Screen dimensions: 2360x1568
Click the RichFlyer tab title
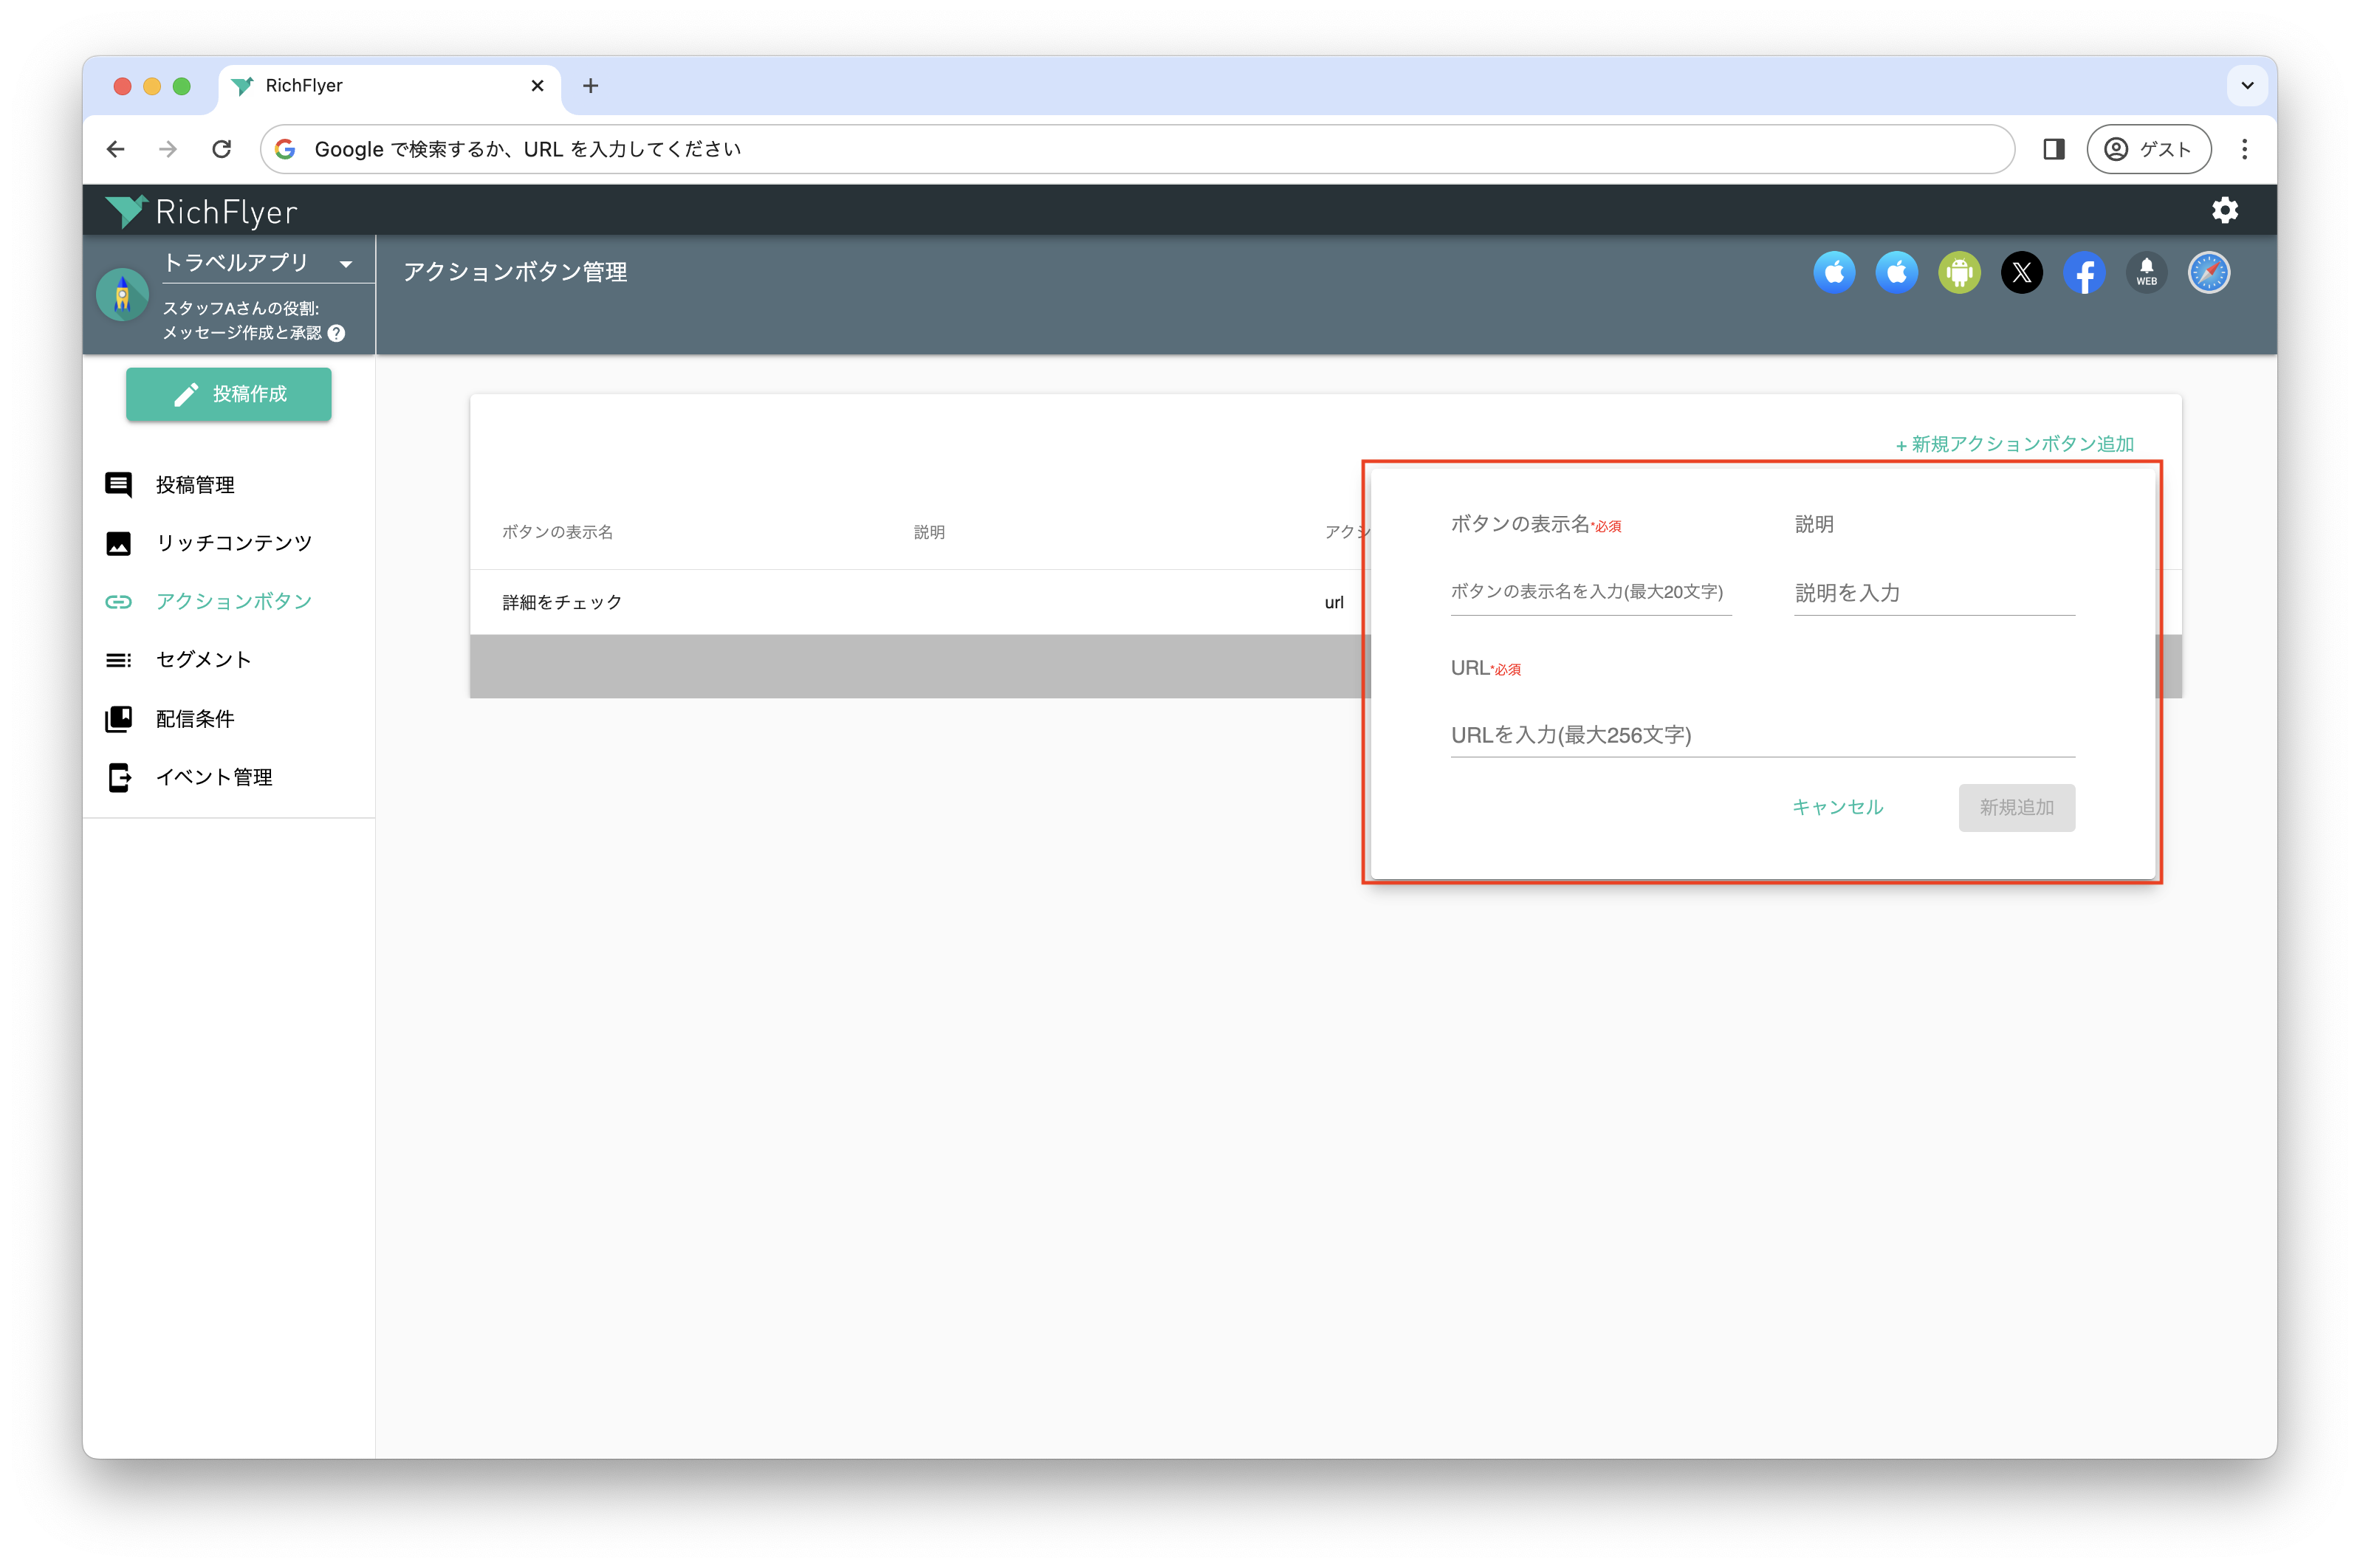click(x=304, y=86)
